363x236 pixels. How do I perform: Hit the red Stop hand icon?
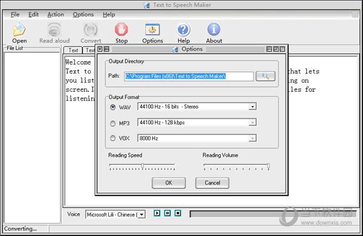tap(122, 30)
